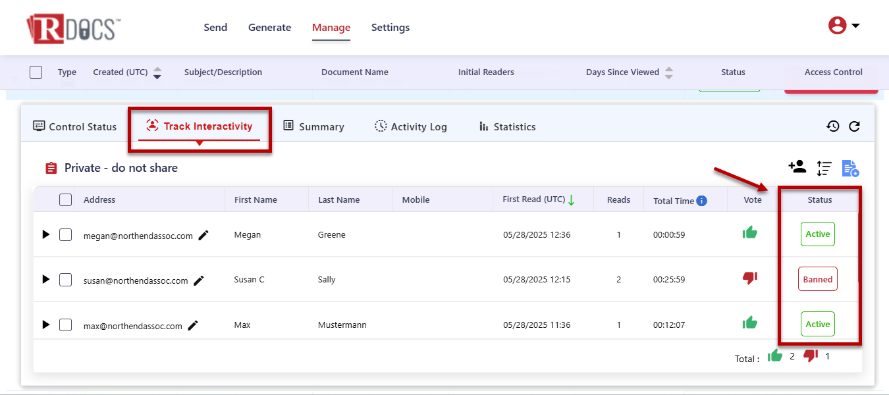Click the blue document export icon
The height and width of the screenshot is (395, 889).
click(x=850, y=169)
